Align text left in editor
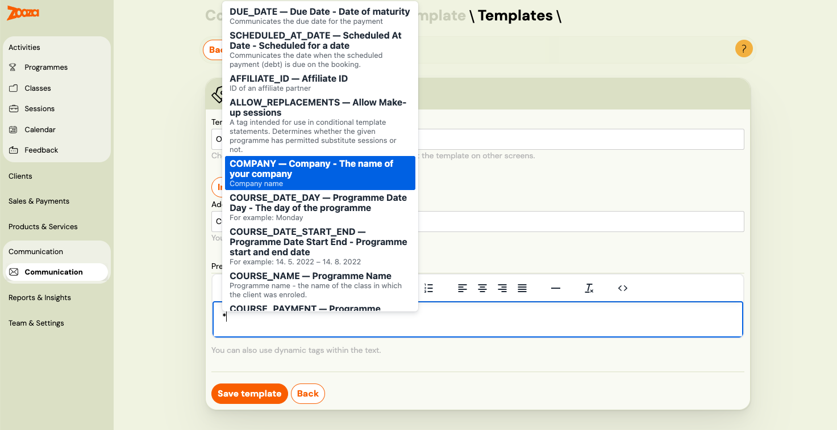 [x=463, y=288]
